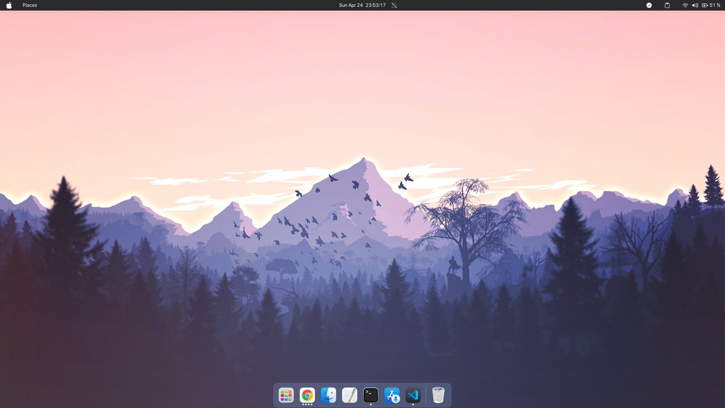
Task: Click the round checkmark tray icon
Action: [x=649, y=5]
